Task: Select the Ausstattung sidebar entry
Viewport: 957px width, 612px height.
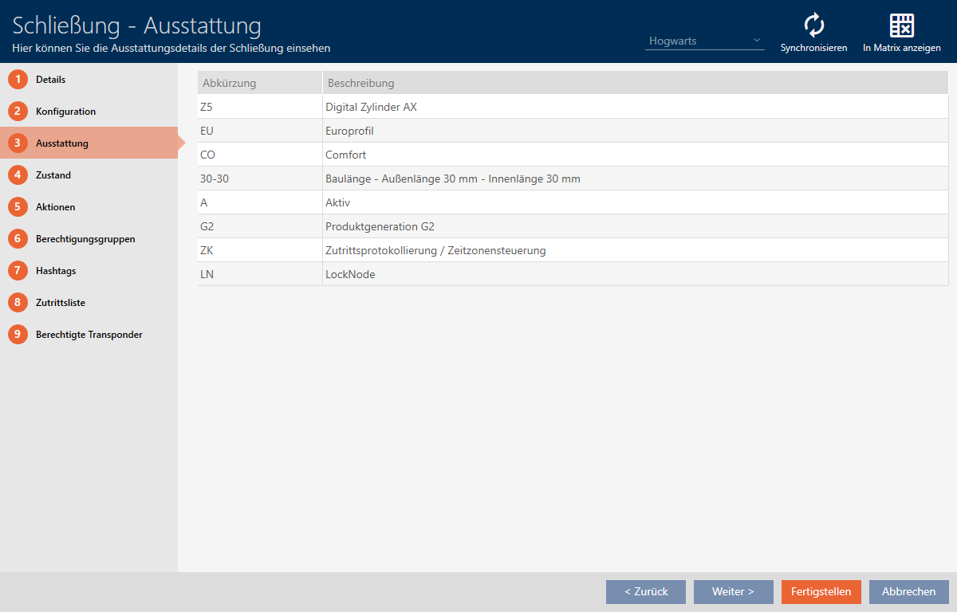Action: click(62, 143)
